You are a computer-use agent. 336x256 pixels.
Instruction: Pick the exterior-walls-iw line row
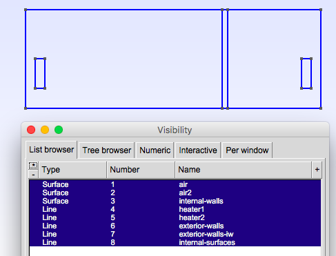[175, 234]
